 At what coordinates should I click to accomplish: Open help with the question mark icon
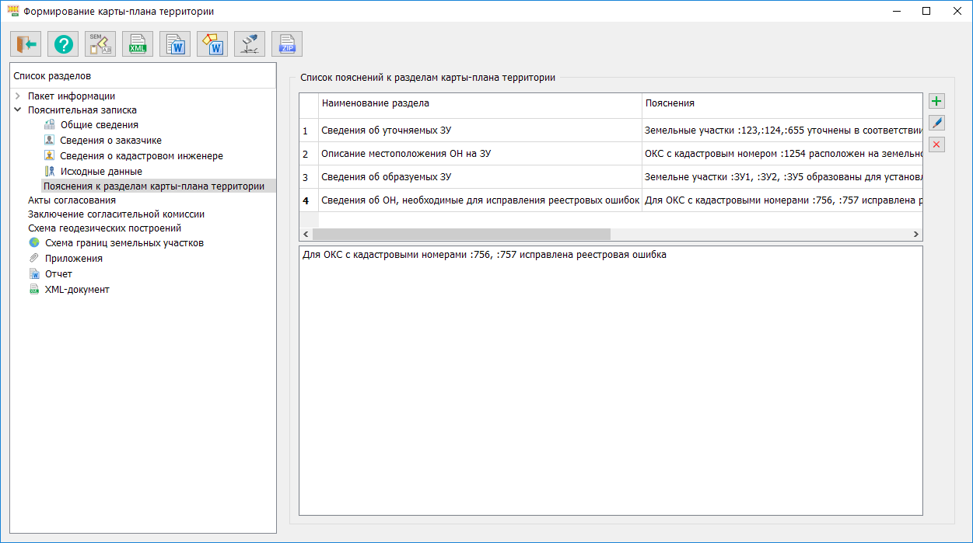tap(63, 44)
